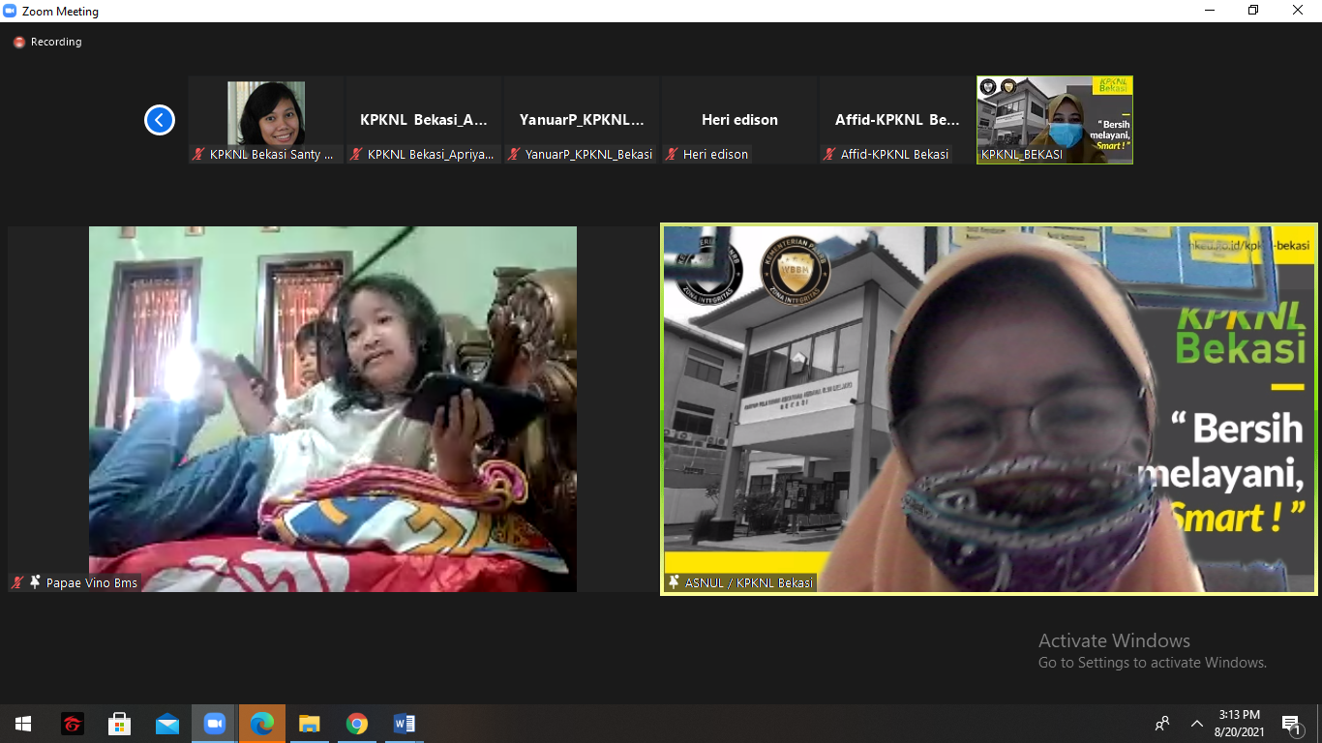This screenshot has width=1322, height=743.
Task: Click the left arrow to show previous participants
Action: point(160,120)
